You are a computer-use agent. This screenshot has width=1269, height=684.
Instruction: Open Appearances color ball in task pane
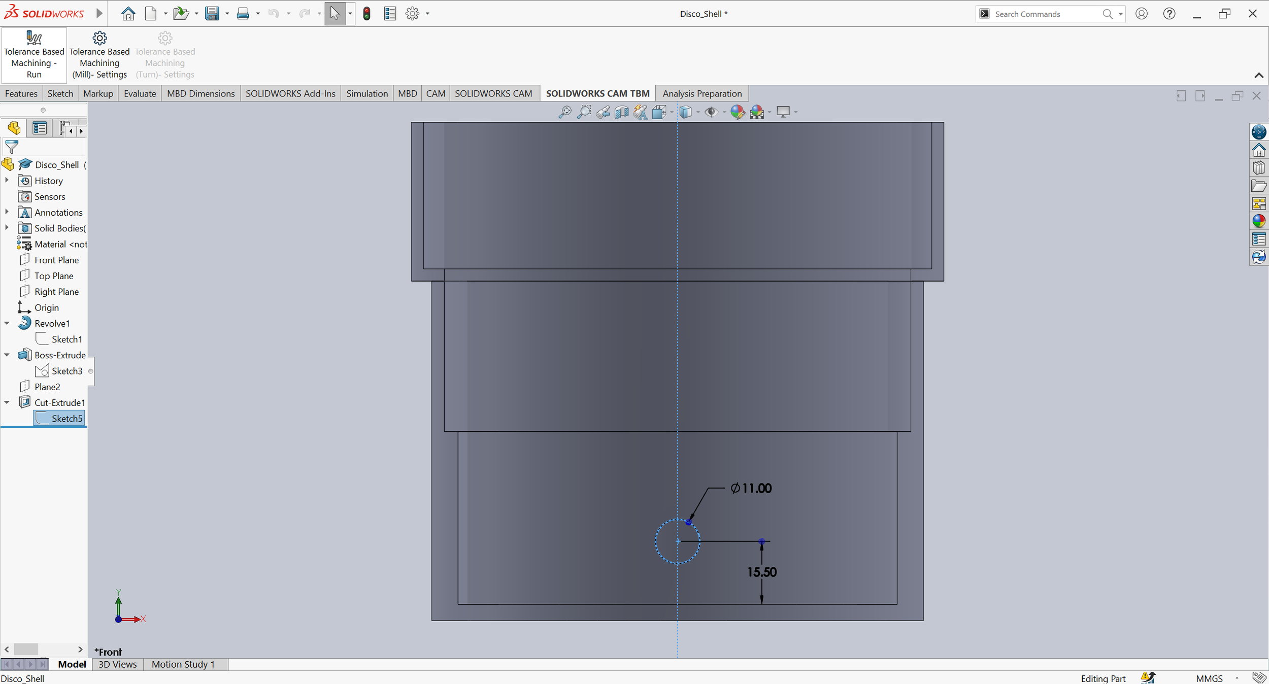click(1259, 221)
